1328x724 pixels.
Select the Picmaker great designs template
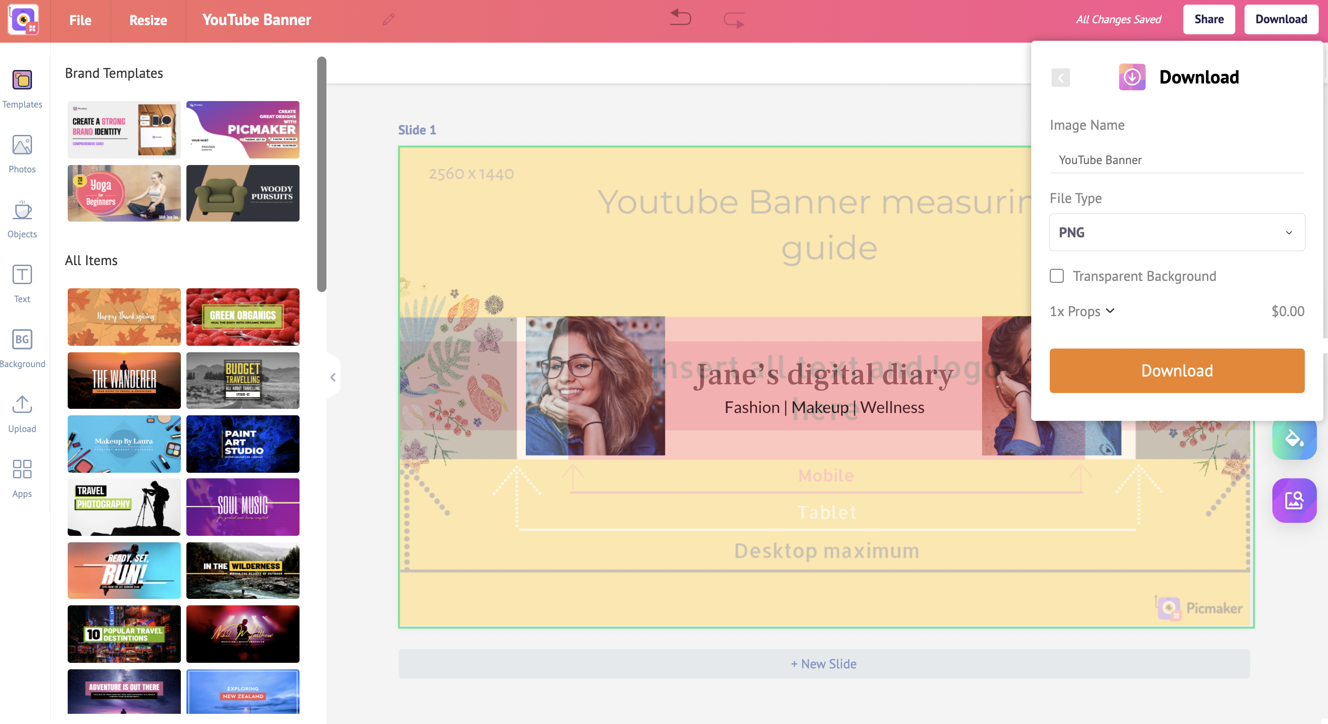point(243,129)
